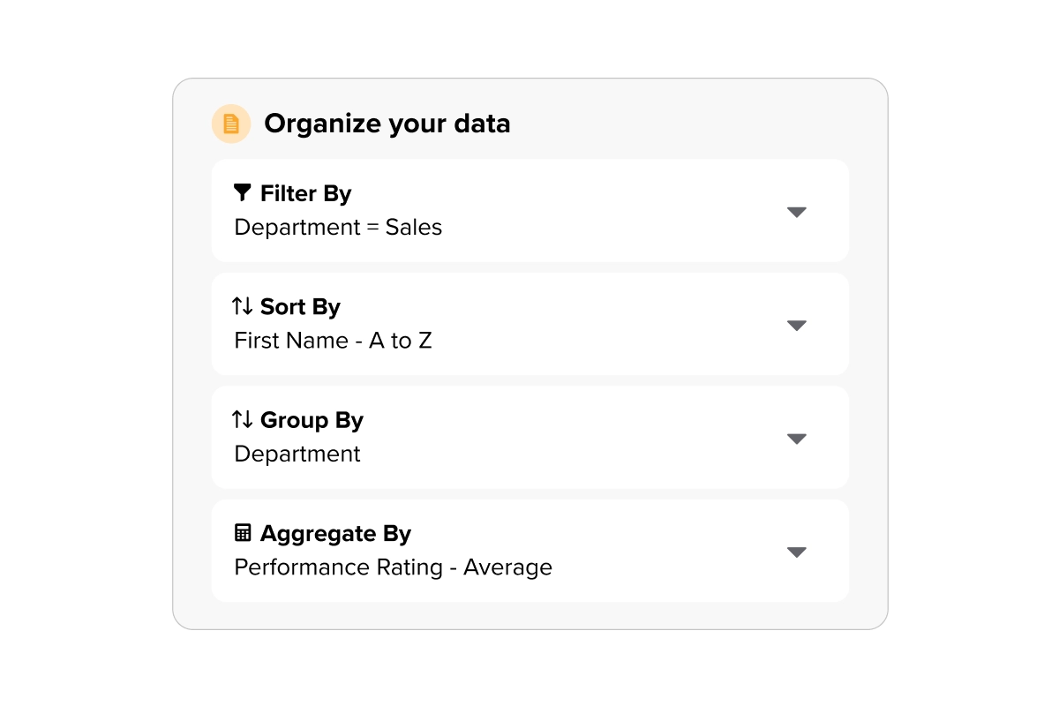
Task: Click the Filter By section label
Action: [x=305, y=192]
